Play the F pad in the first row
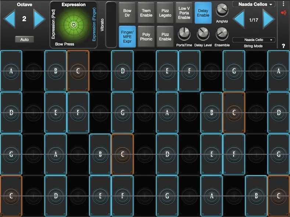 (189, 71)
